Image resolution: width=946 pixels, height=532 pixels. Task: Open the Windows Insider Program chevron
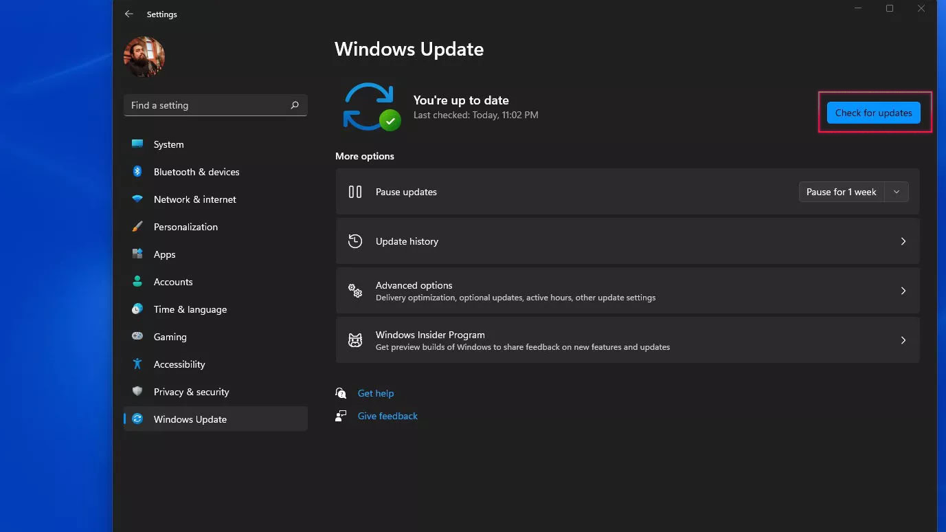pos(903,340)
